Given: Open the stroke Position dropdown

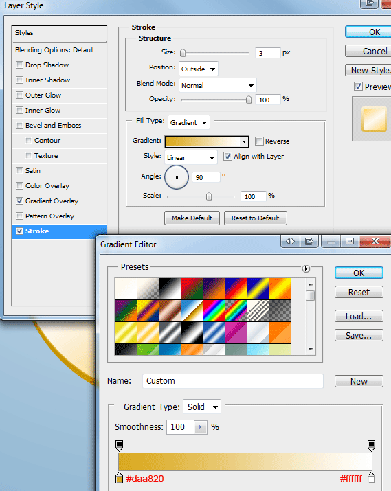Looking at the screenshot, I should click(x=199, y=69).
